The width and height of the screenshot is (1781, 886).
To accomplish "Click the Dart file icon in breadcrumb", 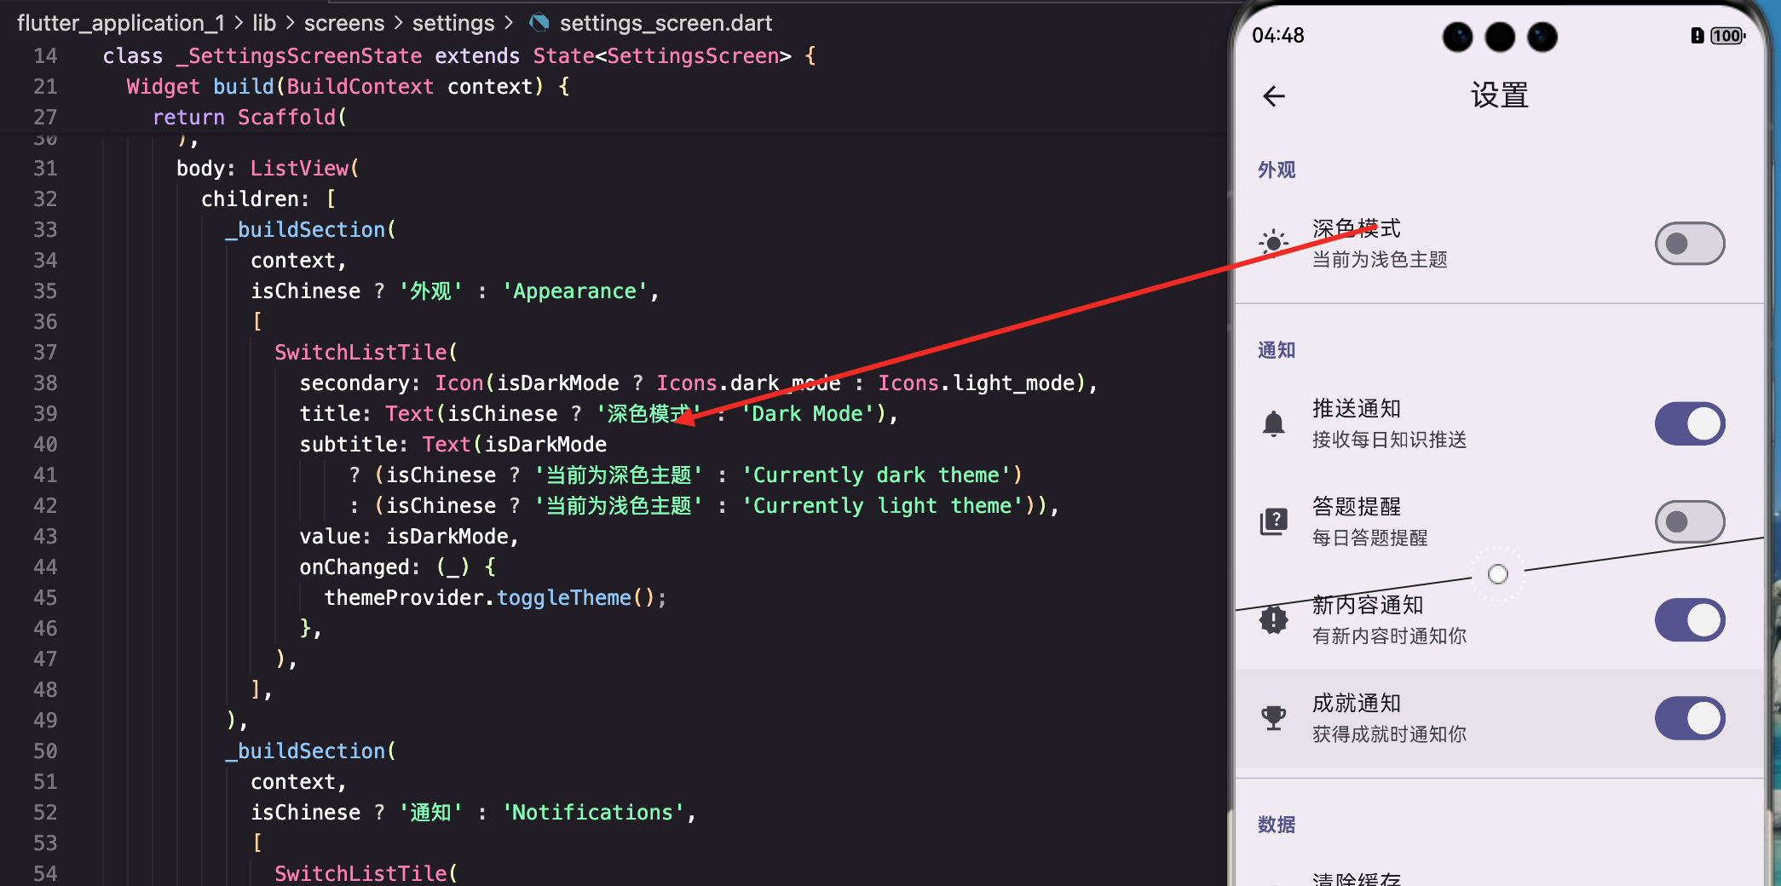I will coord(539,23).
